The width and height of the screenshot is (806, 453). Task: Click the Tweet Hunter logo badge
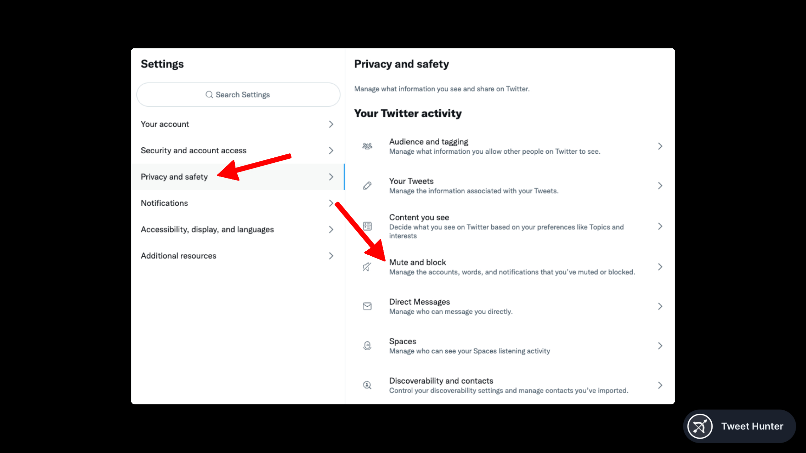click(700, 426)
